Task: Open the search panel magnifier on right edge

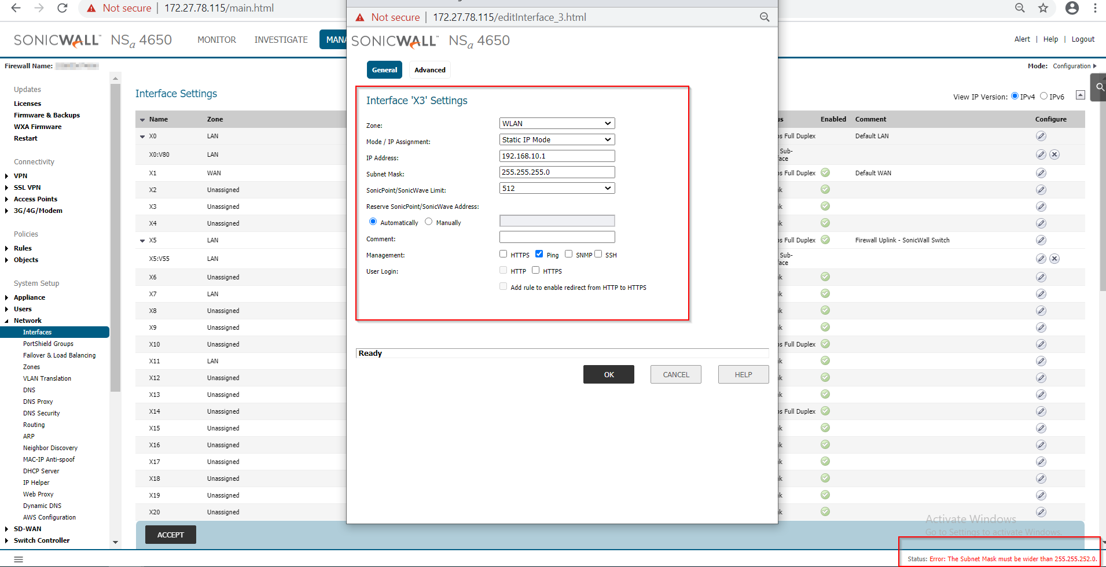Action: point(1100,87)
